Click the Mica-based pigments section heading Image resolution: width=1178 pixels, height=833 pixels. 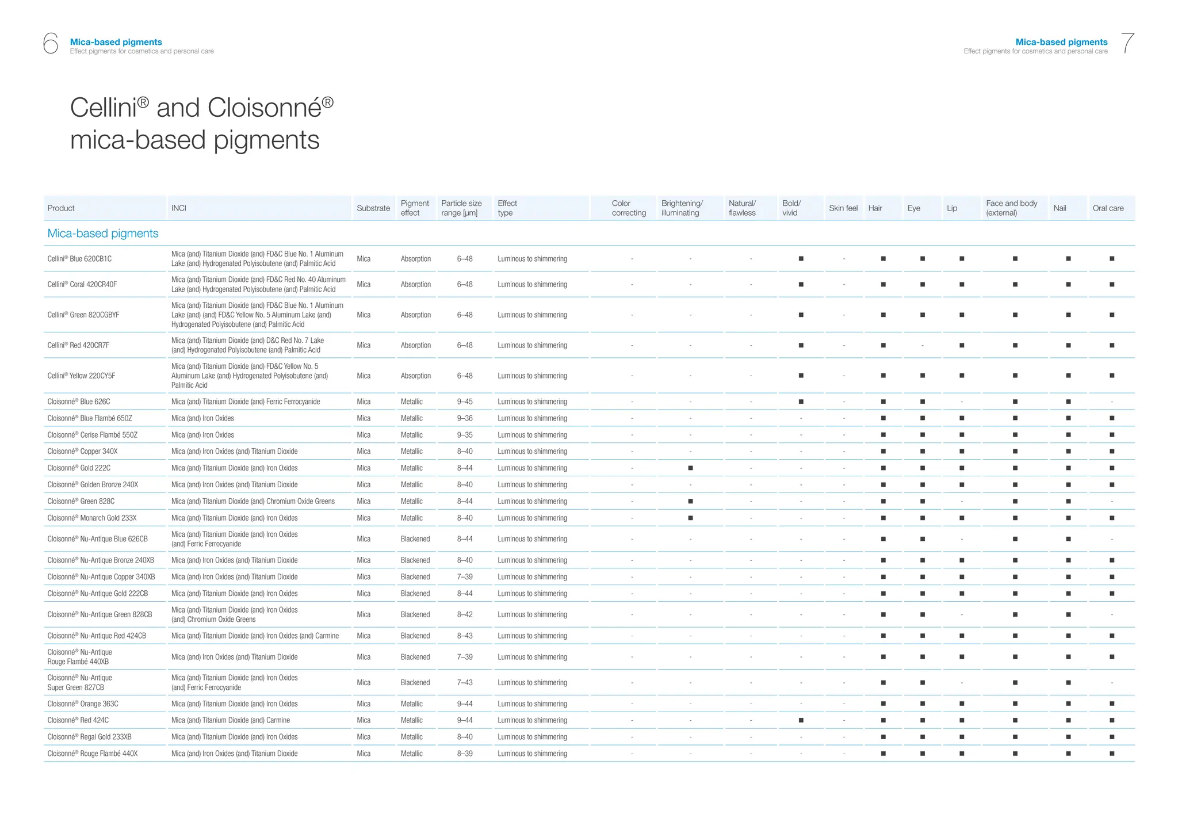click(103, 234)
